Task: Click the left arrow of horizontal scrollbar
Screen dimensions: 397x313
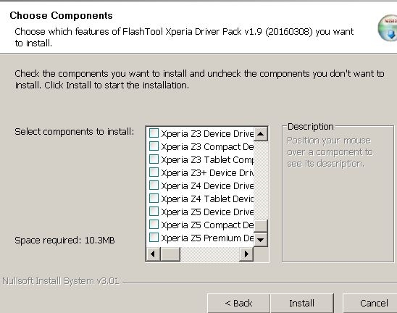Action: click(x=153, y=254)
